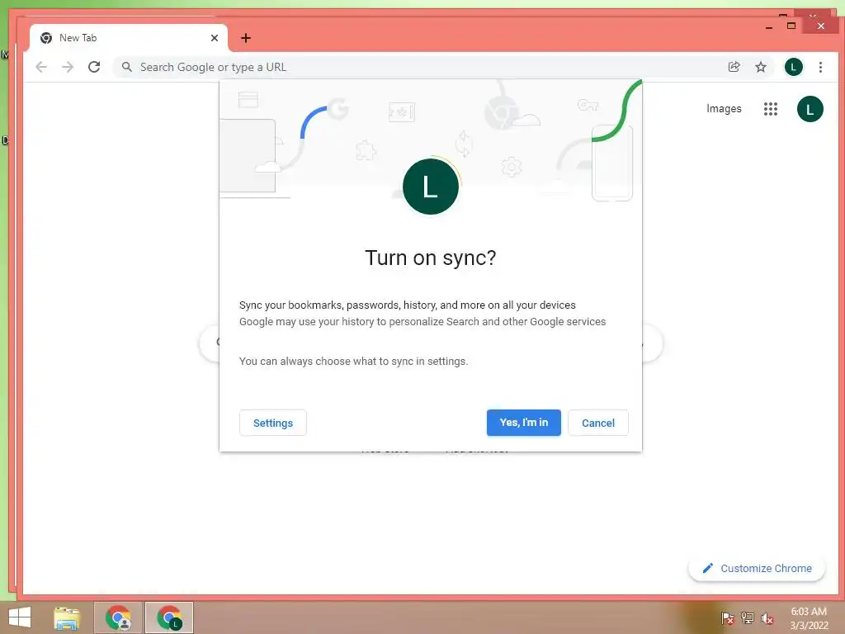The width and height of the screenshot is (845, 634).
Task: Click the large L avatar in dialog
Action: [431, 187]
